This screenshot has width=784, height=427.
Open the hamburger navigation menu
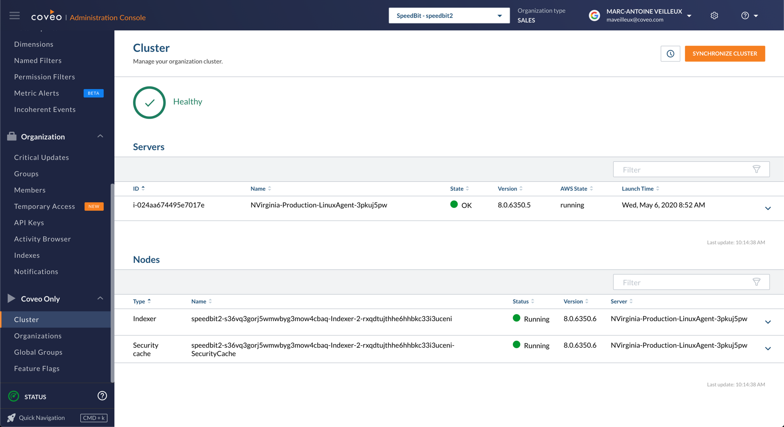(14, 15)
